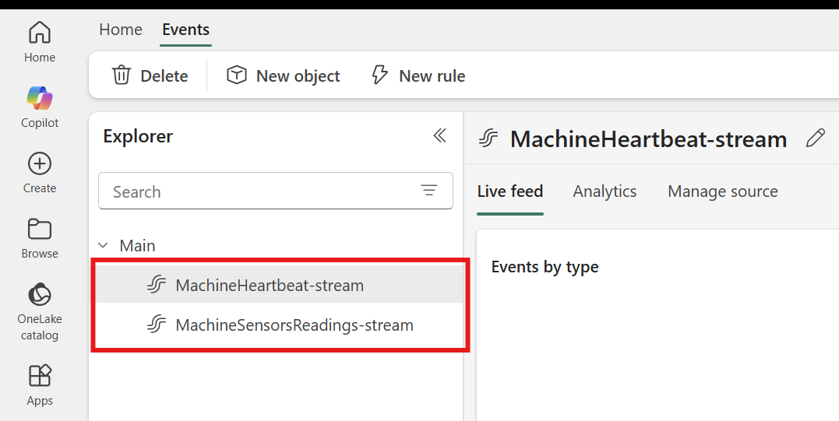Create a New object
The image size is (839, 421).
tap(283, 75)
